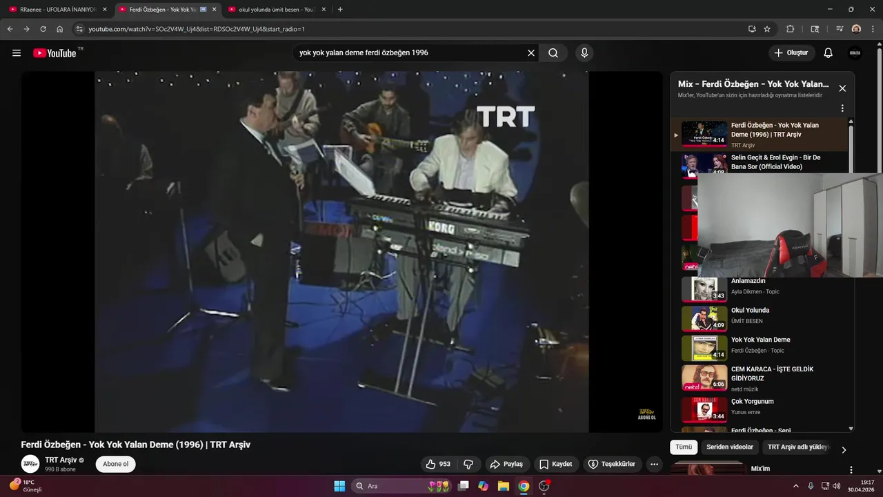Screen dimensions: 883x497
Task: Install app icon in address bar
Action: pyautogui.click(x=752, y=29)
